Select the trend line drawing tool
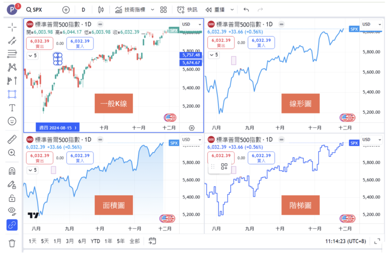The height and width of the screenshot is (253, 389). click(12, 41)
